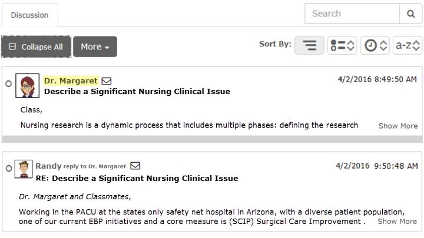Click the search magnifier icon
The height and width of the screenshot is (238, 424).
[x=410, y=14]
